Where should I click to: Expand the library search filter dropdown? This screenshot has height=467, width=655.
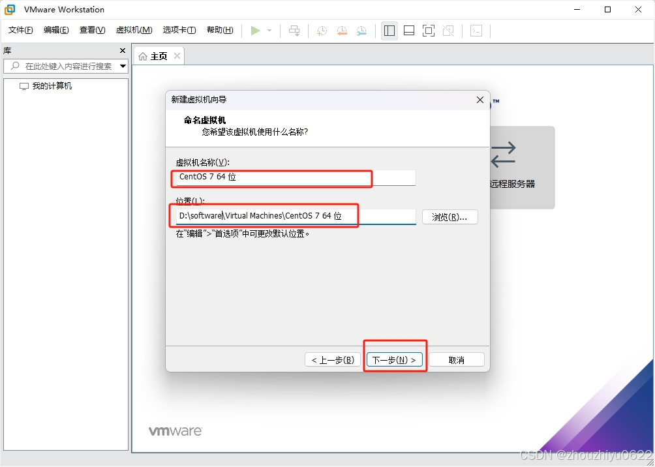click(123, 66)
